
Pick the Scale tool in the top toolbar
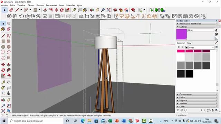point(67,10)
